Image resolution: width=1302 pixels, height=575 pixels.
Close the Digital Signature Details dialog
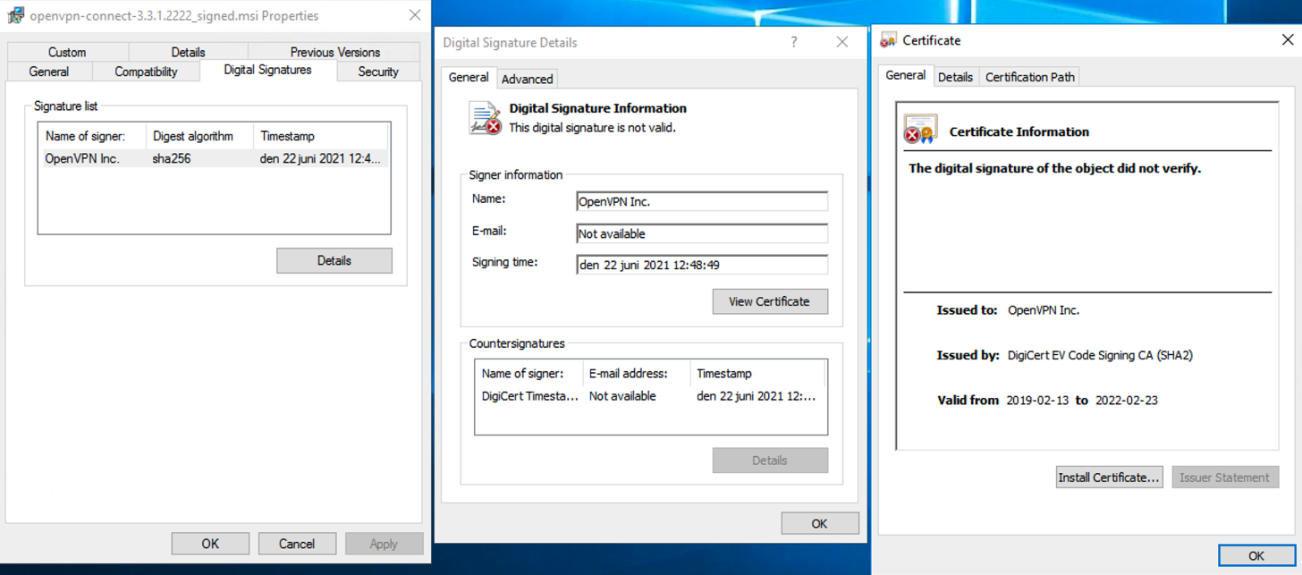point(842,42)
